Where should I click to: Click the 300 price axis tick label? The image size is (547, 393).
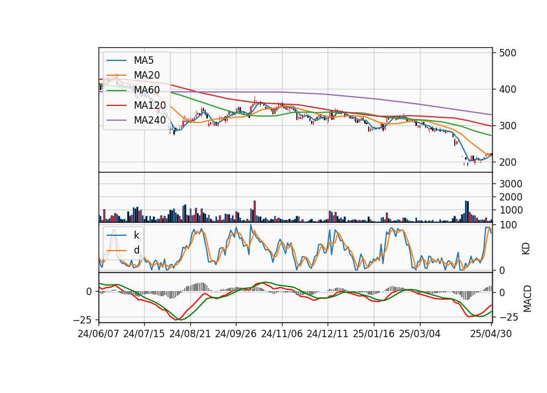coord(508,126)
